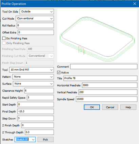
Task: Open the Pattern dropdown
Action: click(33, 77)
